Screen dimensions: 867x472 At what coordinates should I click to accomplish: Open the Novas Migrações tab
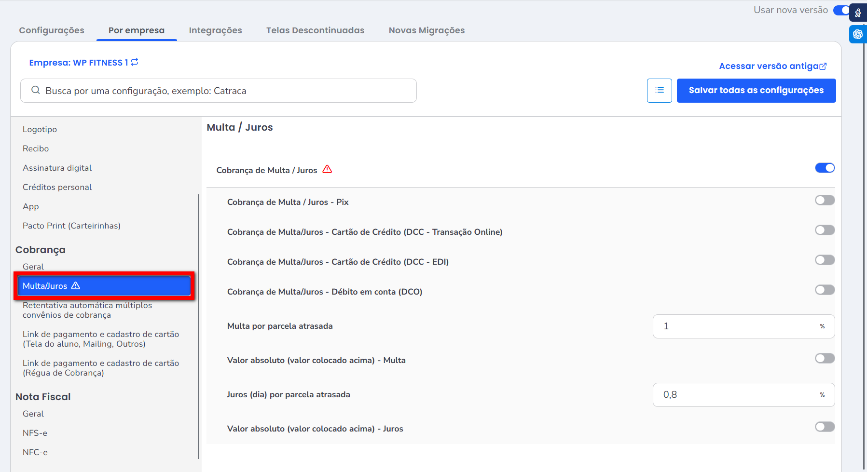427,30
